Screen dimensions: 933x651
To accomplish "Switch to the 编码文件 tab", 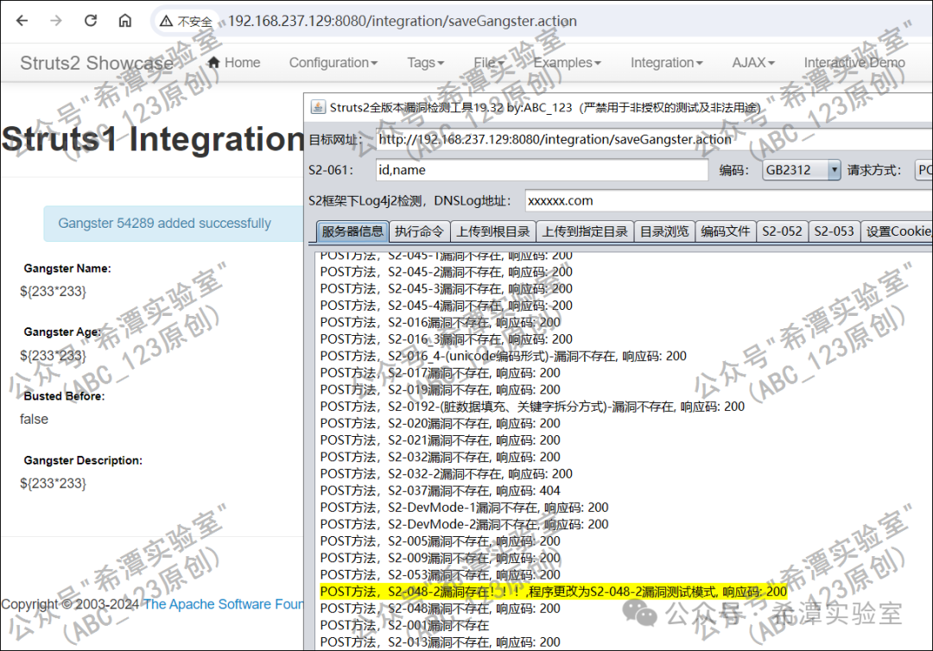I will [726, 231].
